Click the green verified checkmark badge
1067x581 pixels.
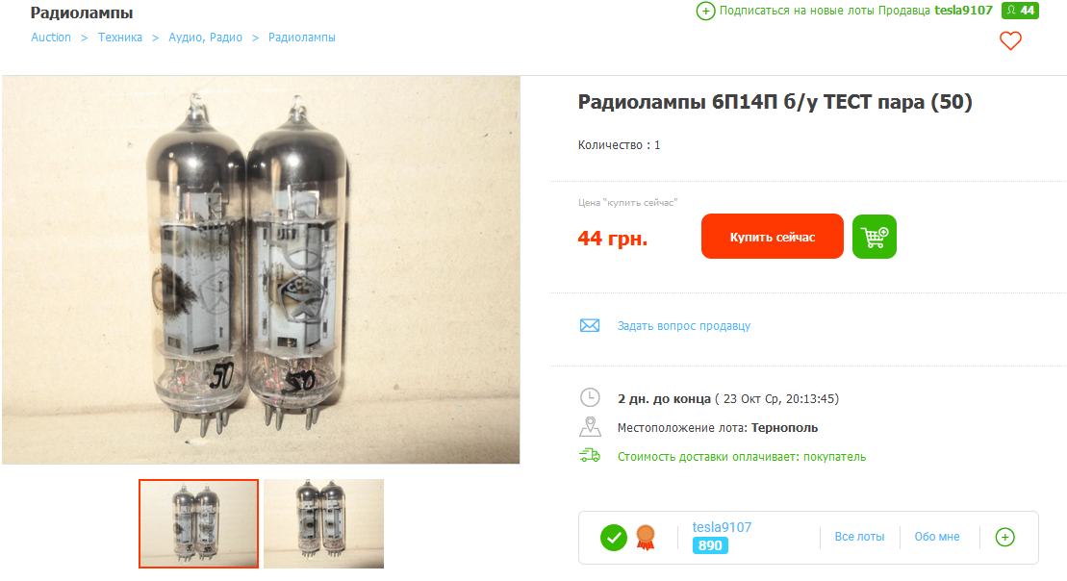point(613,538)
